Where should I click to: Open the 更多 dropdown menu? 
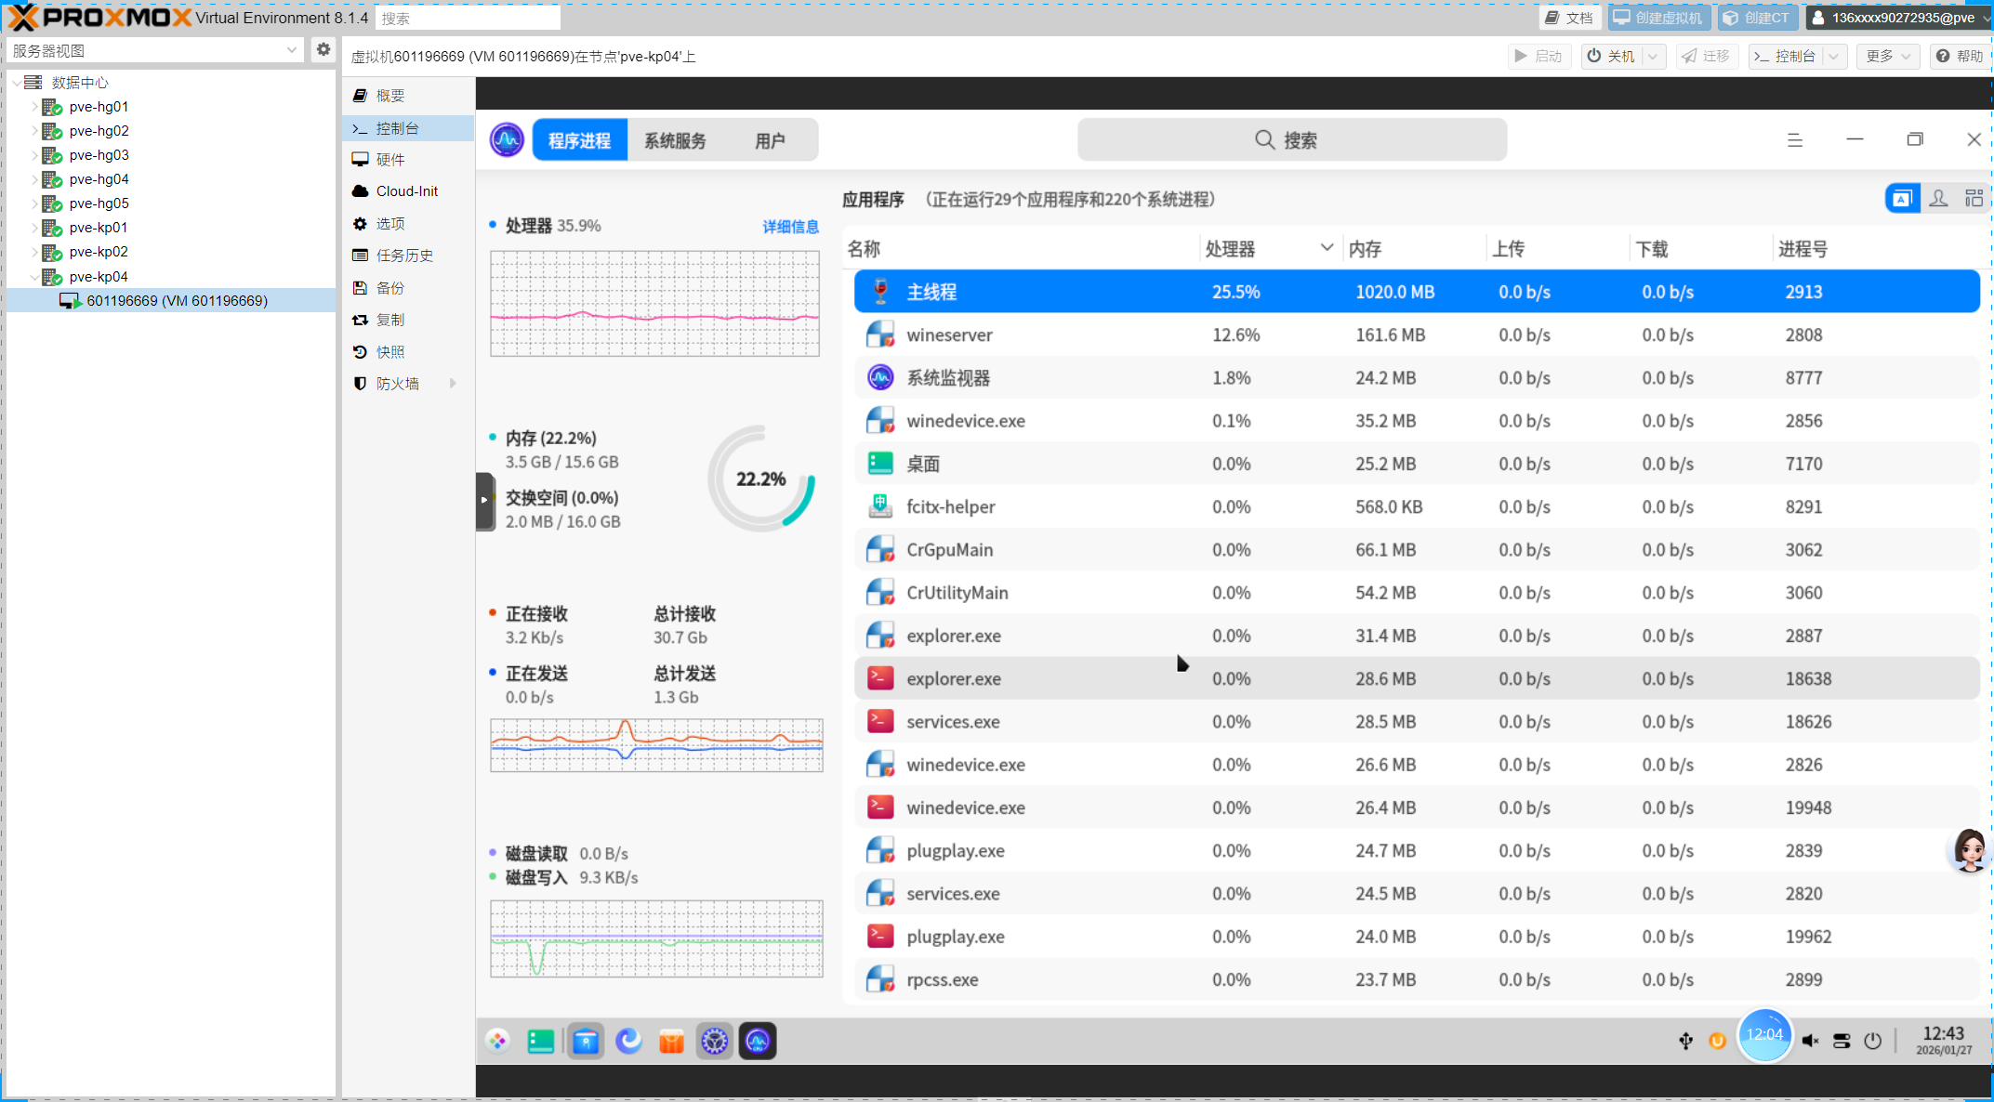[1888, 57]
